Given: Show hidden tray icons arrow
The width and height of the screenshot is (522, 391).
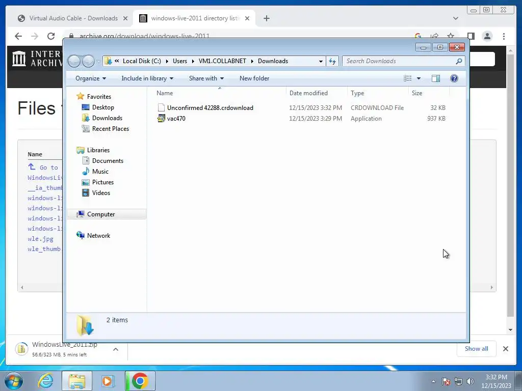Looking at the screenshot, I should (x=433, y=381).
